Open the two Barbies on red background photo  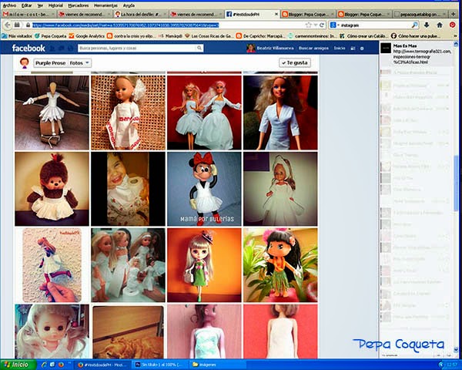coord(204,113)
